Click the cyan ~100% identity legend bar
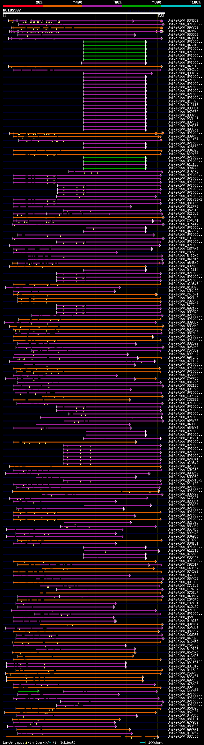 pyautogui.click(x=181, y=5)
